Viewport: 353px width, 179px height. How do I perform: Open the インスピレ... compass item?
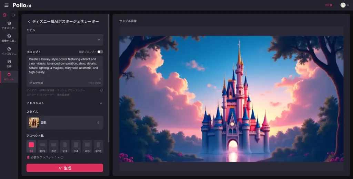[x=9, y=51]
